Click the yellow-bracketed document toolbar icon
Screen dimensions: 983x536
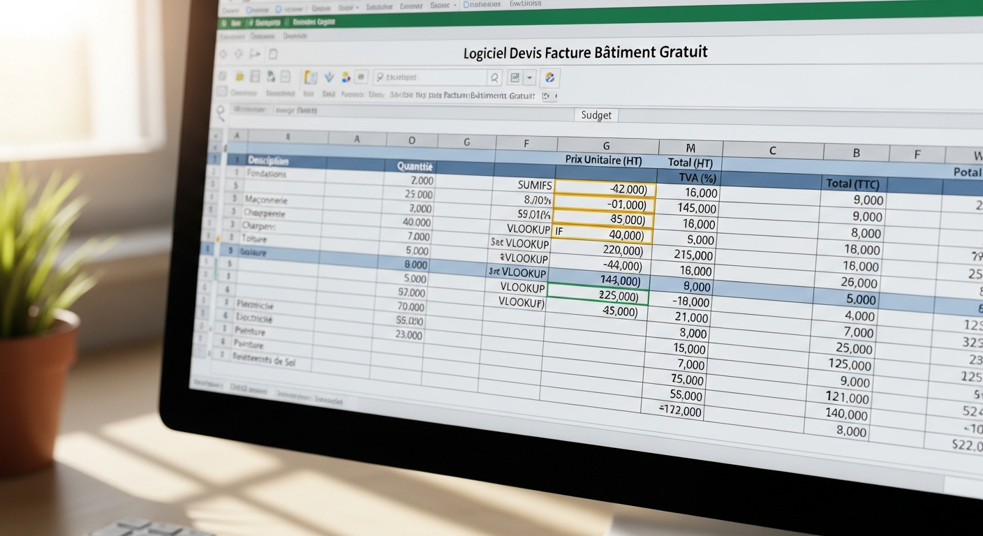[311, 77]
